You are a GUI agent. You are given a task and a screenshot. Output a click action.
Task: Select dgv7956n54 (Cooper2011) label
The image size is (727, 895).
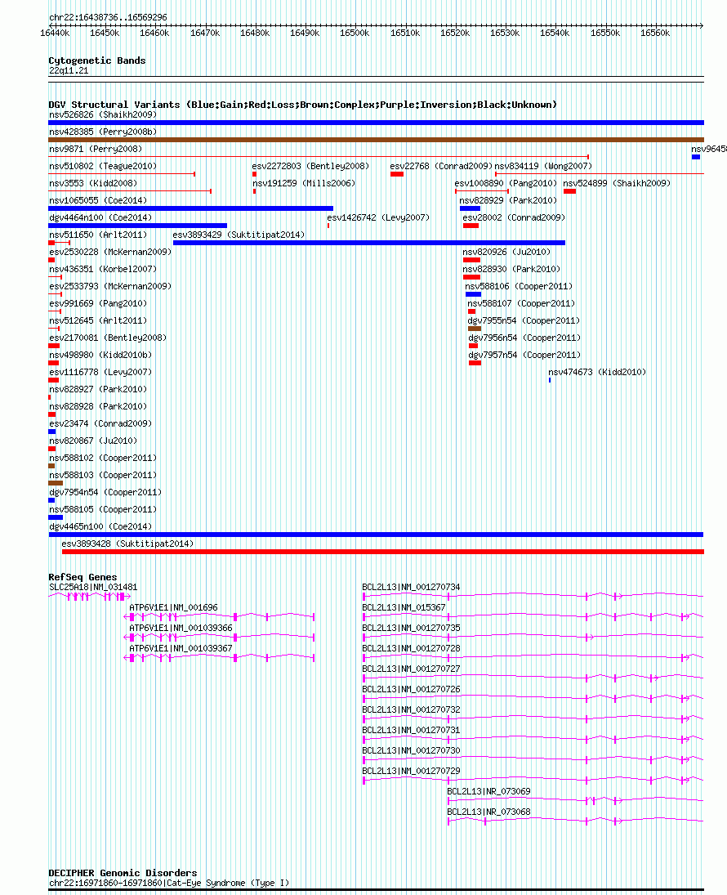(524, 338)
